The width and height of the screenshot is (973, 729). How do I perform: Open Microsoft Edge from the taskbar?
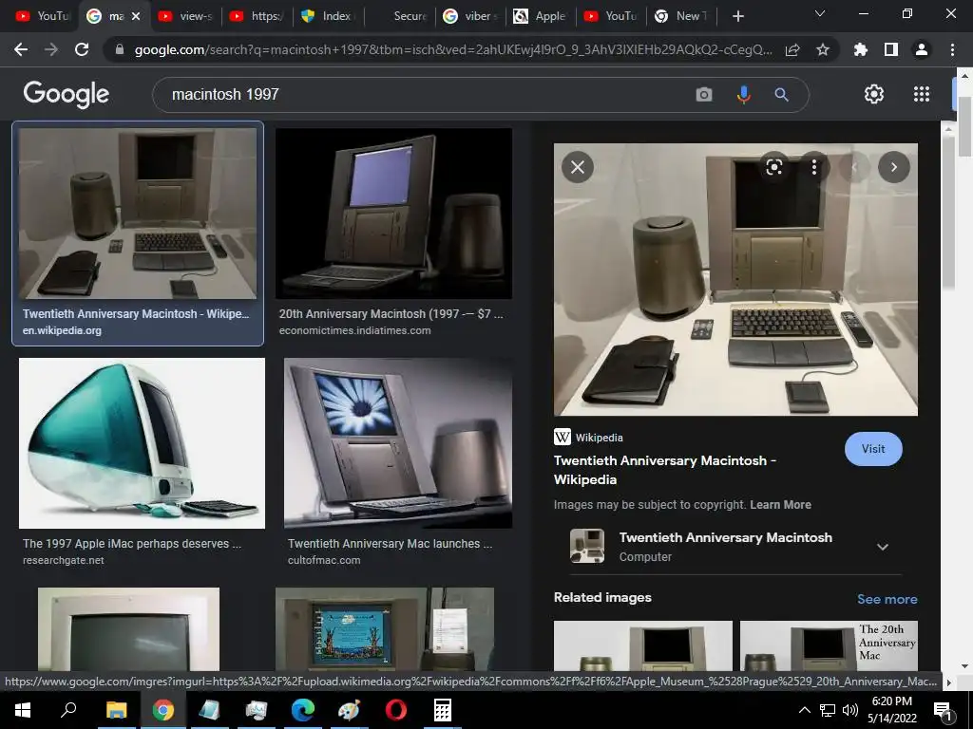click(x=303, y=710)
